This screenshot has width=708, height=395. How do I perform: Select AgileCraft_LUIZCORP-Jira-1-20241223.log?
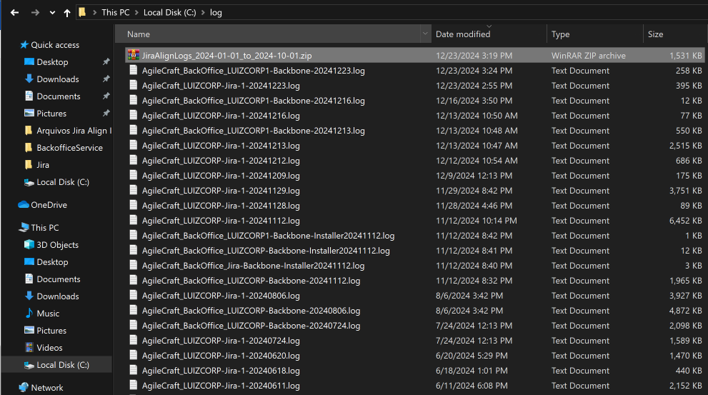221,85
